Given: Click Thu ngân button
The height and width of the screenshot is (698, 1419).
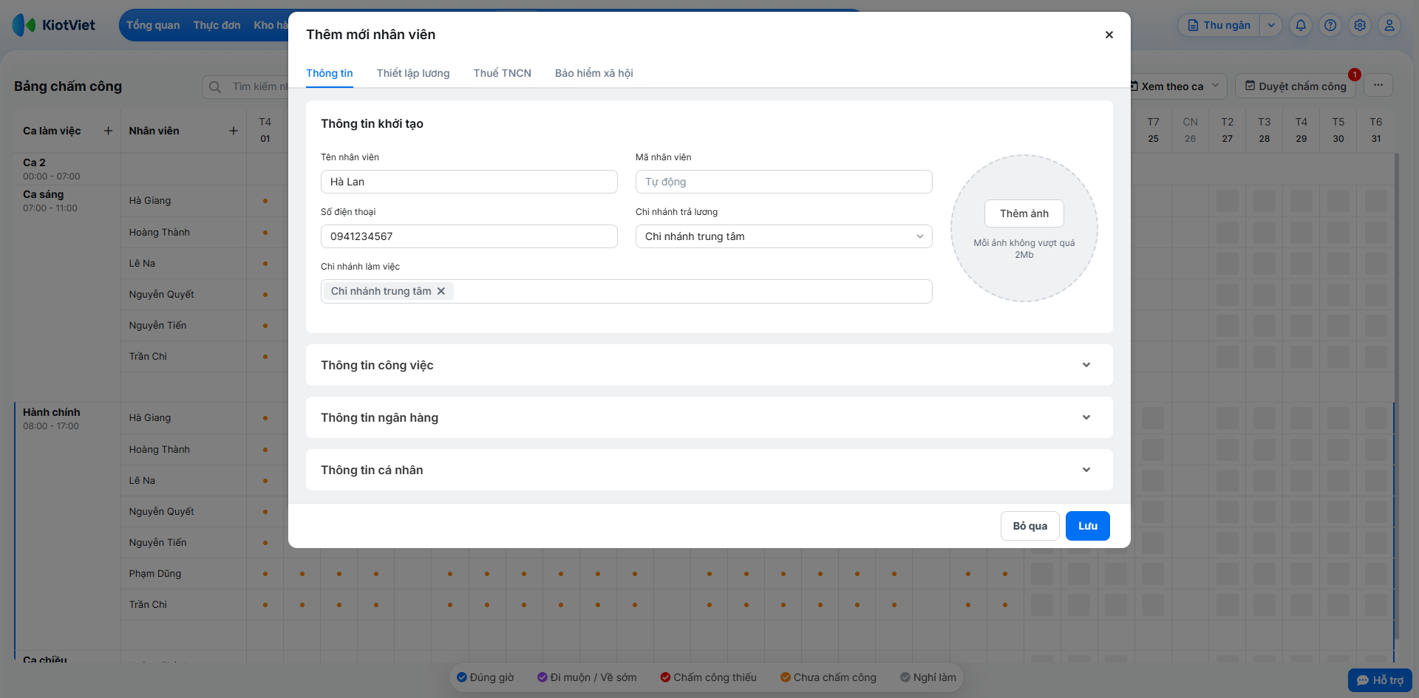Looking at the screenshot, I should click(x=1219, y=25).
